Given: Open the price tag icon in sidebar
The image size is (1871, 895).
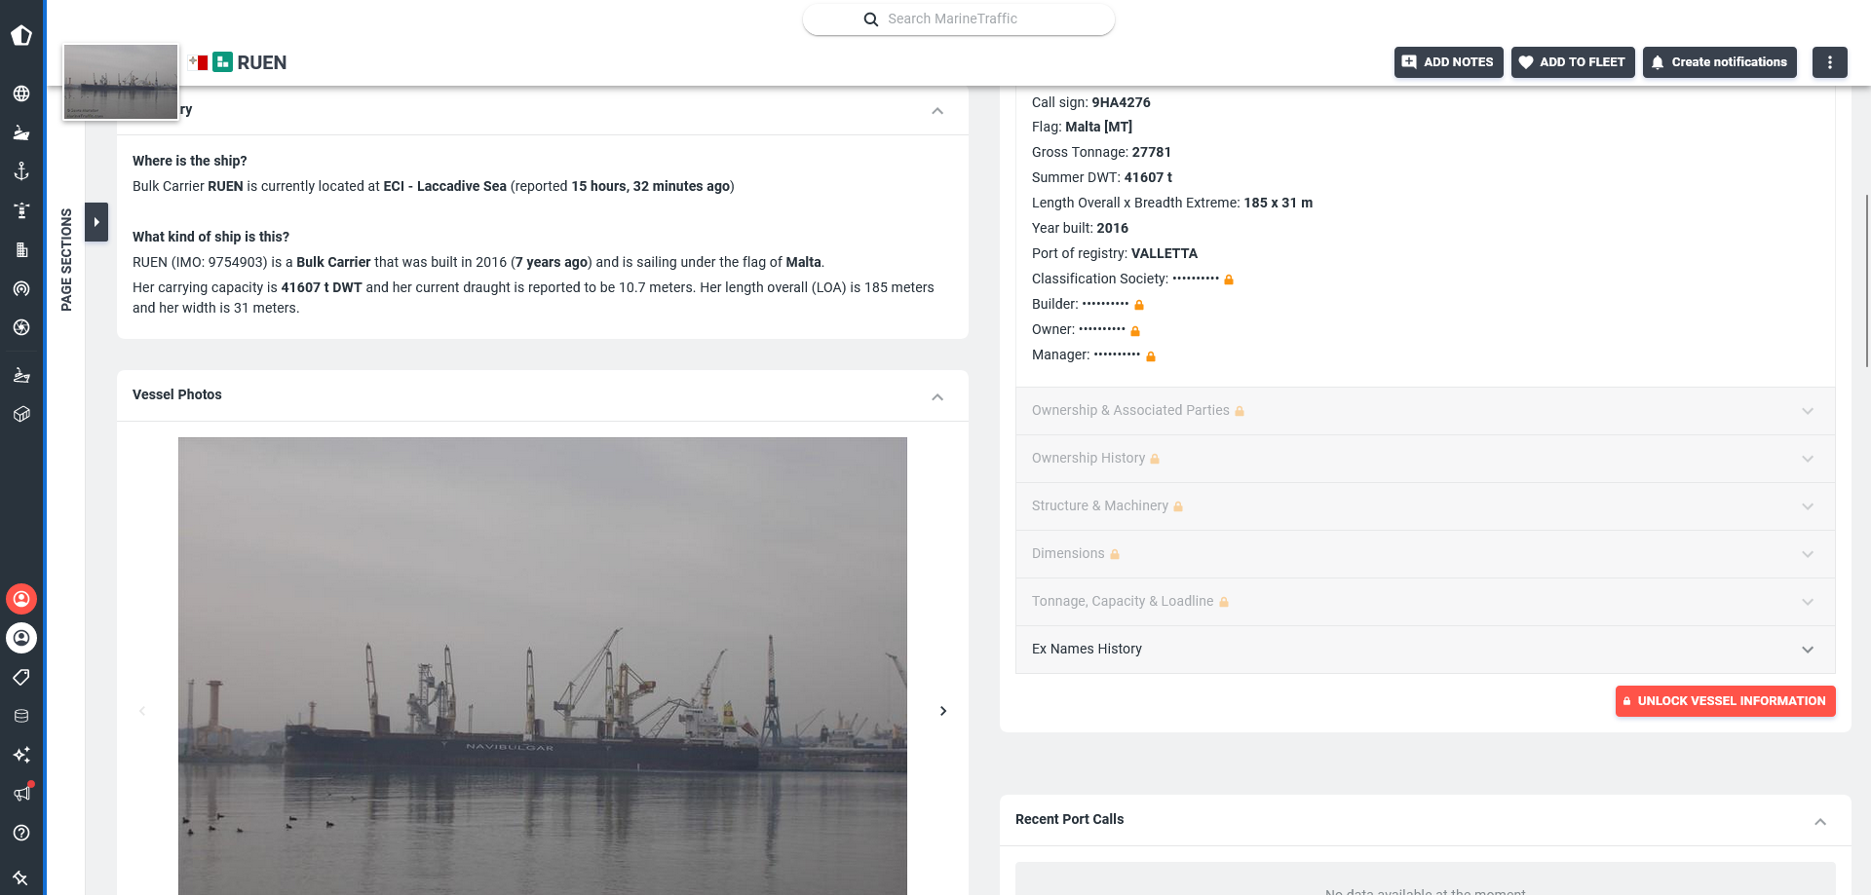Looking at the screenshot, I should pos(21,677).
